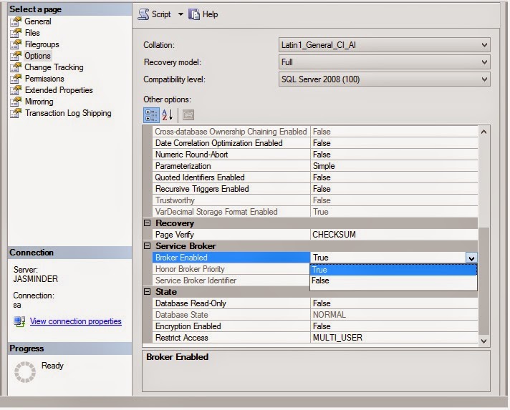Open the Permissions page
Viewport: 510px width, 410px height.
click(x=44, y=79)
